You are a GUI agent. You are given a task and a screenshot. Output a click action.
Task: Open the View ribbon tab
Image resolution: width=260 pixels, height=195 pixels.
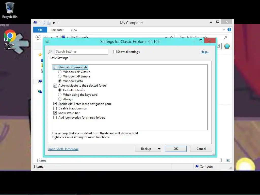click(x=74, y=30)
